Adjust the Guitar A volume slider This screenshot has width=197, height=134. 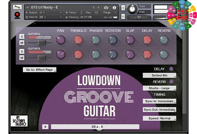pyautogui.click(x=42, y=43)
